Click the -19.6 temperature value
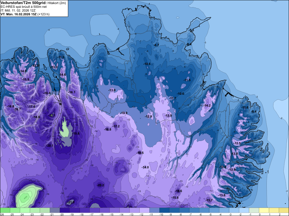The width and height of the screenshot is (289, 216). (179, 191)
